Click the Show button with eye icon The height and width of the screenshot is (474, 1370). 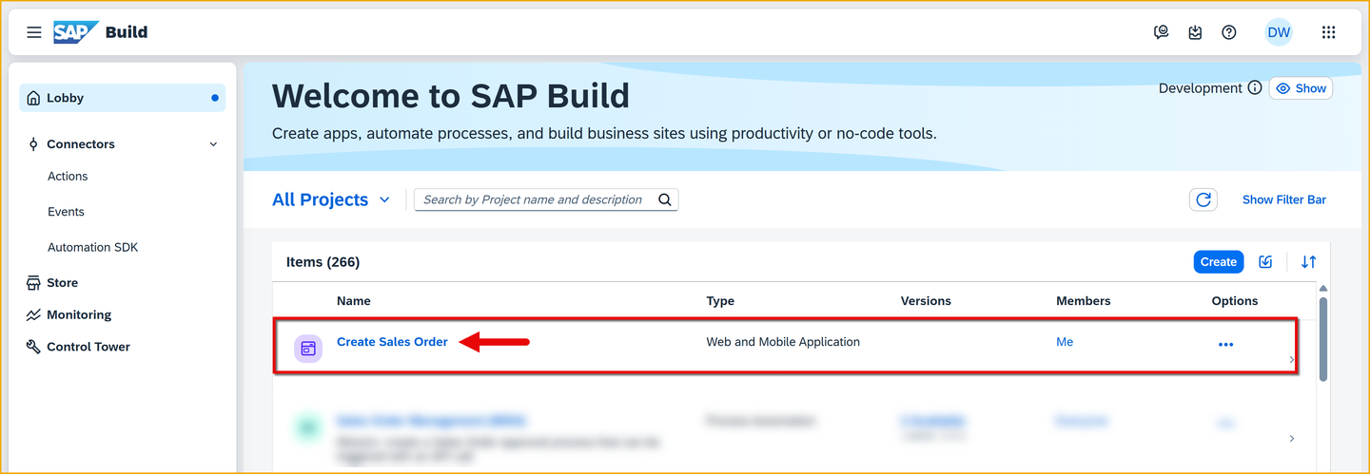point(1301,88)
